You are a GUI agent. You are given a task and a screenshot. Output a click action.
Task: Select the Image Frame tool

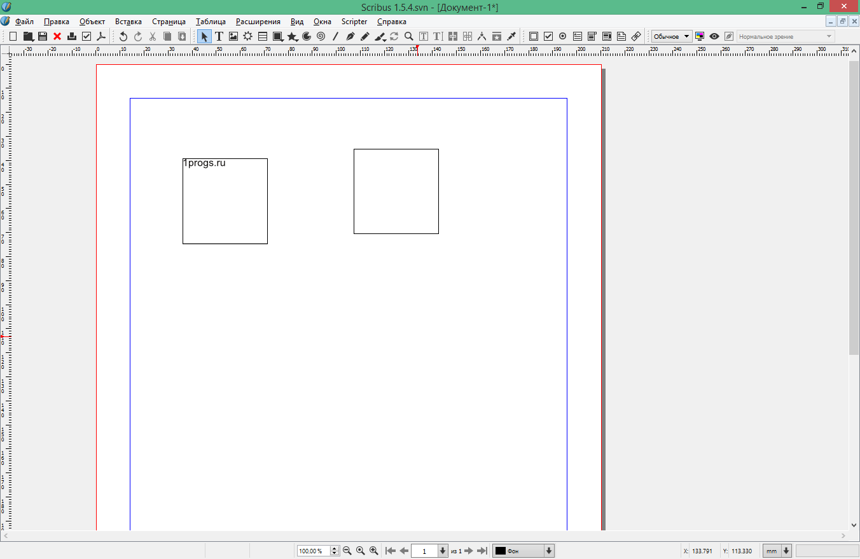coord(233,36)
